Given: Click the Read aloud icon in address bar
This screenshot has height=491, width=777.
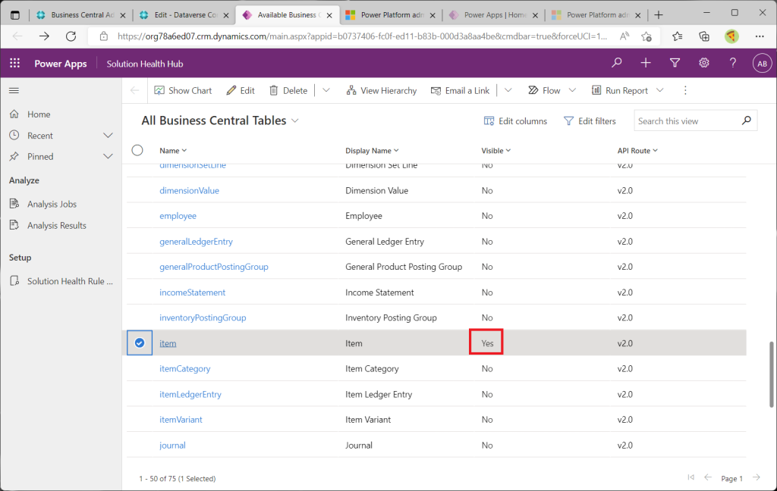Looking at the screenshot, I should pos(624,36).
